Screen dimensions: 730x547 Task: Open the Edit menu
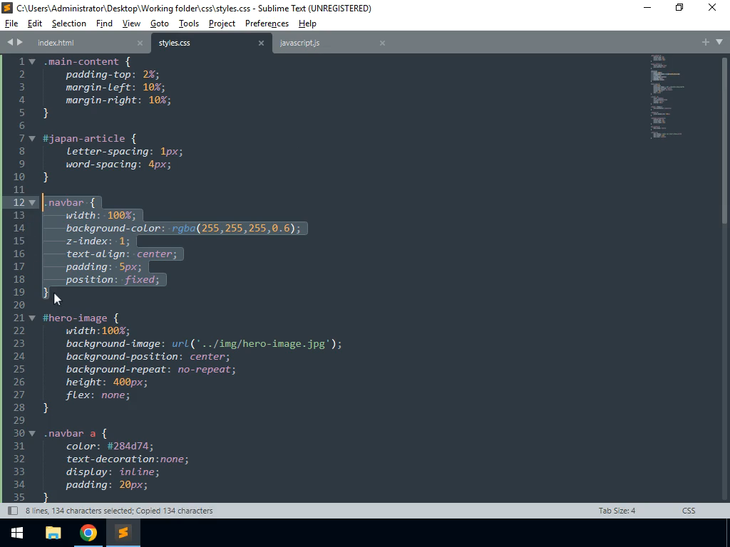point(35,24)
